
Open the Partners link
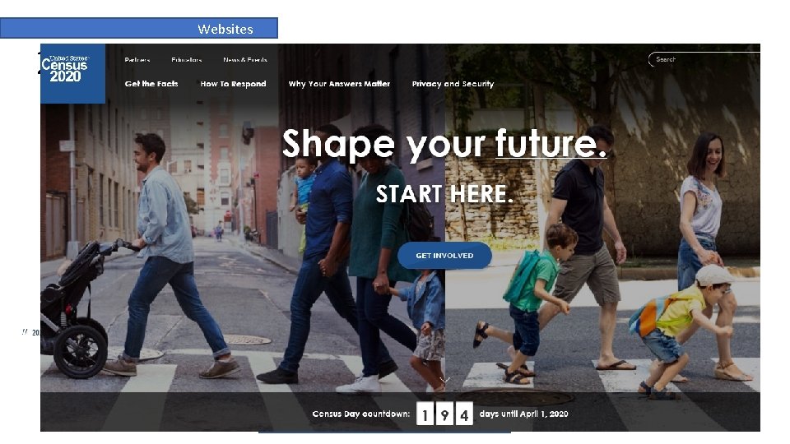click(137, 59)
